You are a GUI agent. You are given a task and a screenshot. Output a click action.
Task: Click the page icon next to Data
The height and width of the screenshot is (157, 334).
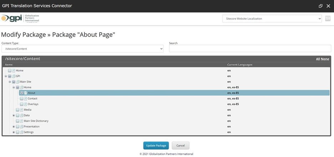[x=22, y=115]
